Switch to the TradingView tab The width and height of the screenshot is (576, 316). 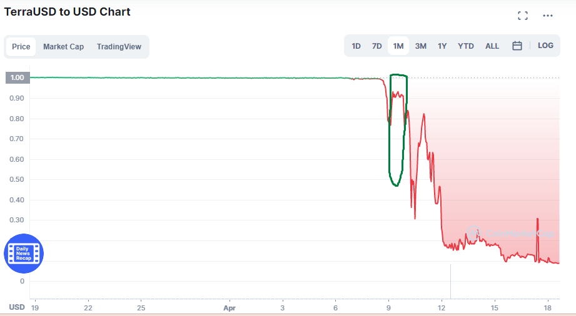click(119, 47)
